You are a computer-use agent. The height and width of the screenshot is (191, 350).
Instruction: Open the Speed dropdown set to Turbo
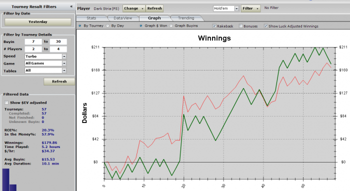[45, 56]
